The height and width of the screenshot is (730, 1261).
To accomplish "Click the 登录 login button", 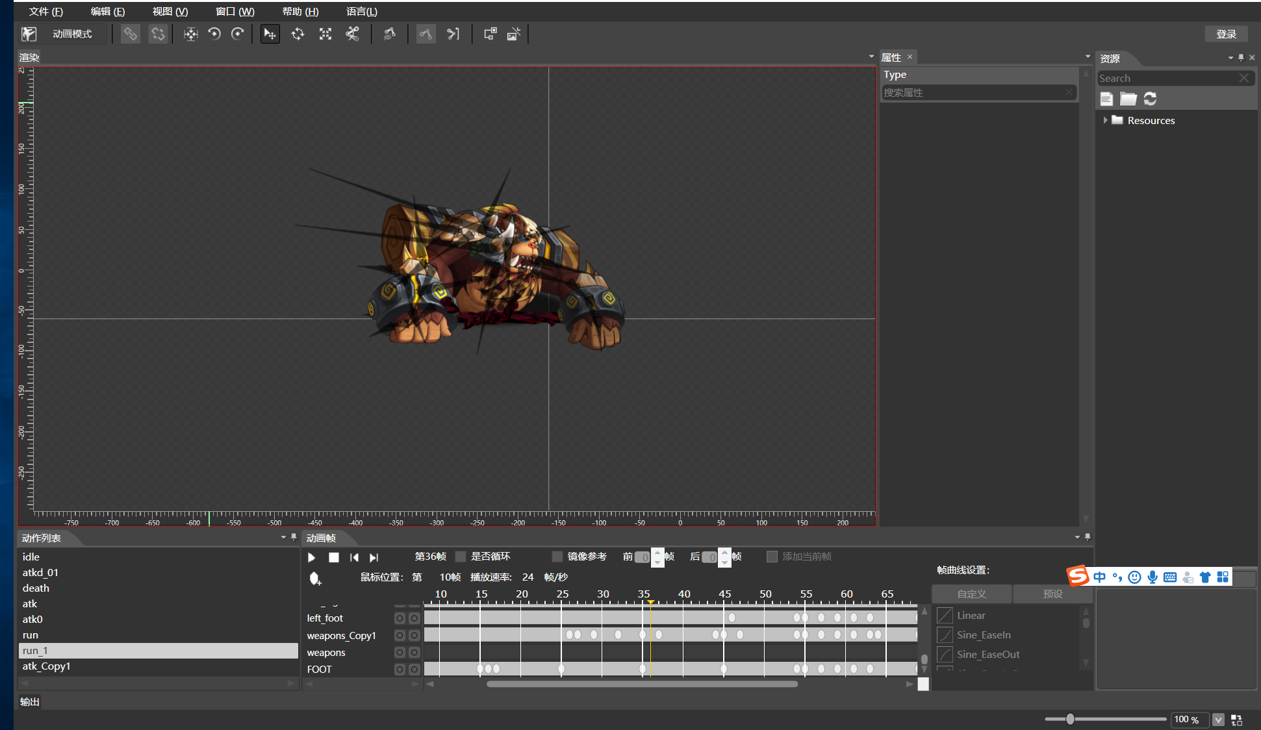I will tap(1227, 34).
